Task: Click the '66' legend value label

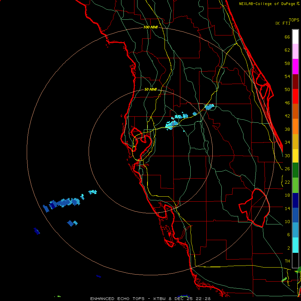Action: [287, 37]
